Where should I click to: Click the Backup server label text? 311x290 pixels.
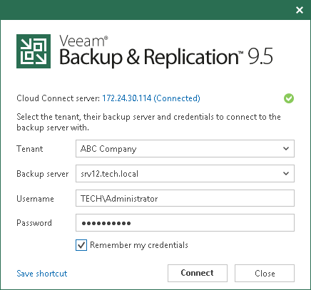pos(43,174)
